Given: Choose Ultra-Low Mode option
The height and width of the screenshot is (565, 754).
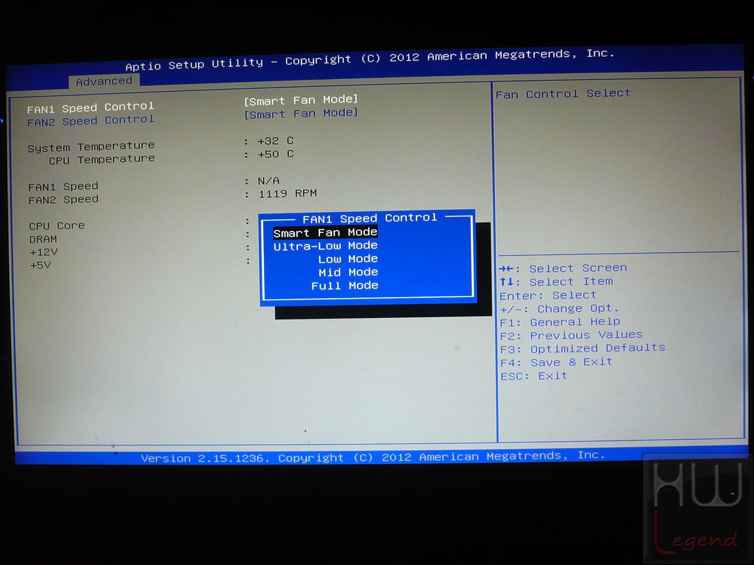Looking at the screenshot, I should pos(326,246).
